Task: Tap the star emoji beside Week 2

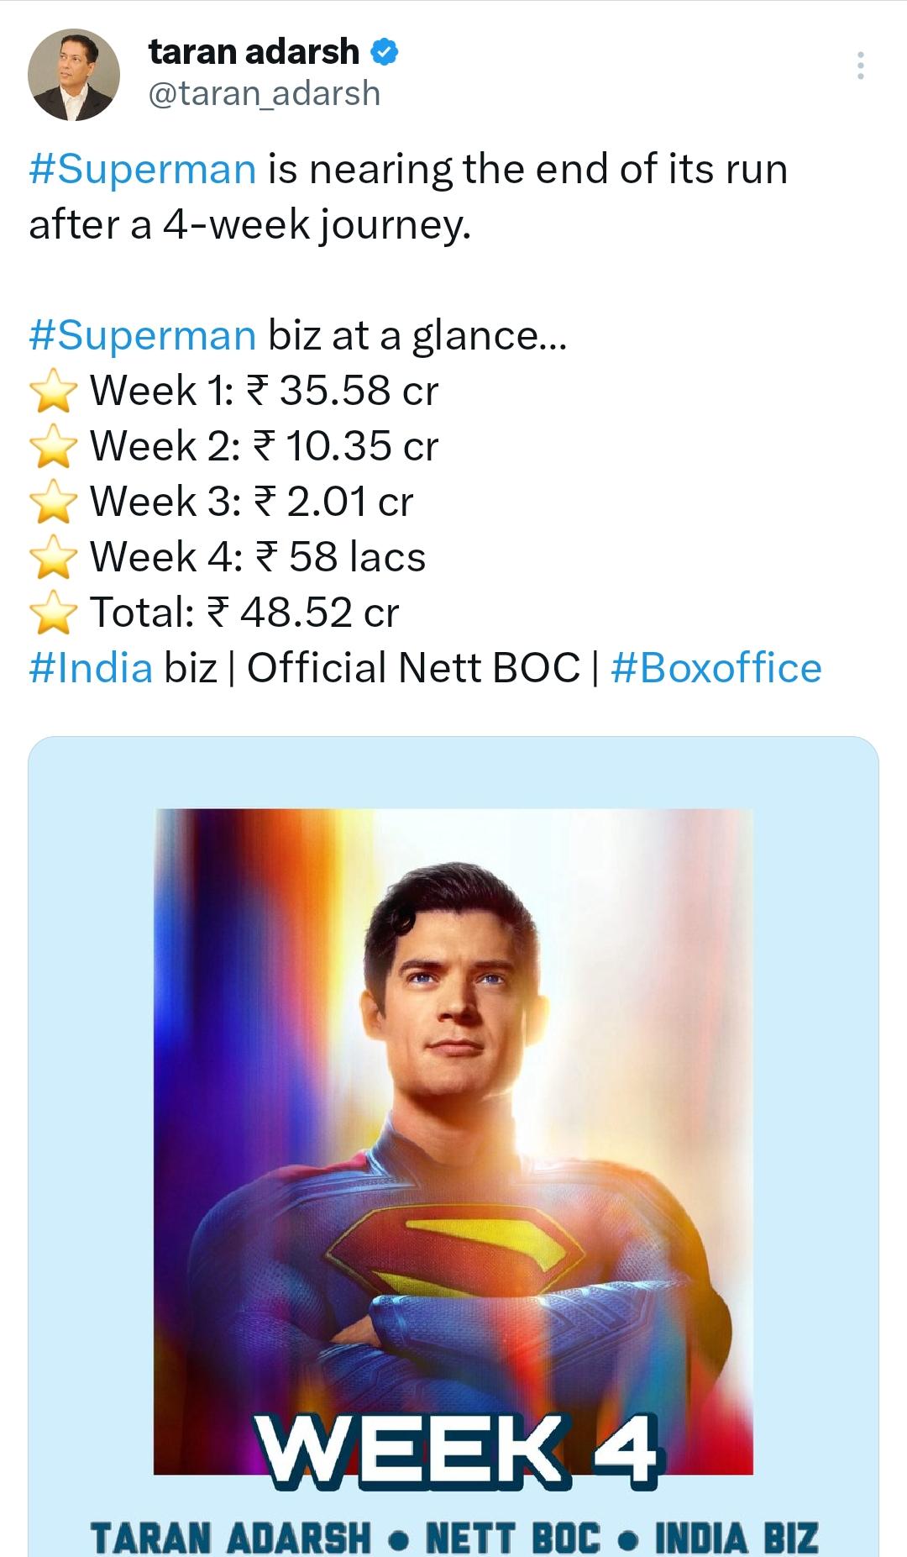Action: click(x=54, y=446)
